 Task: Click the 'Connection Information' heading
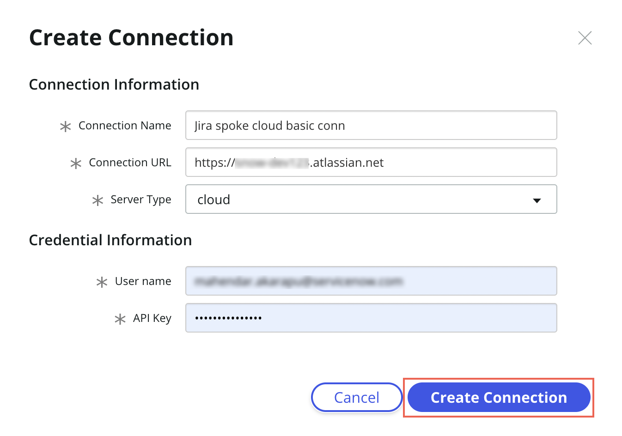[x=114, y=85]
